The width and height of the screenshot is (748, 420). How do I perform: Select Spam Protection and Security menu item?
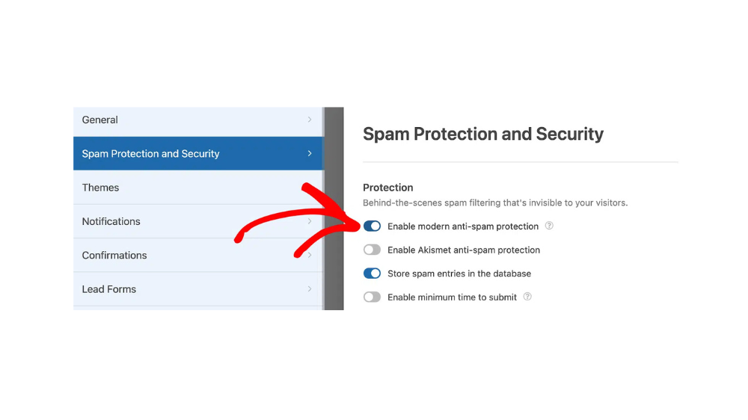click(198, 153)
